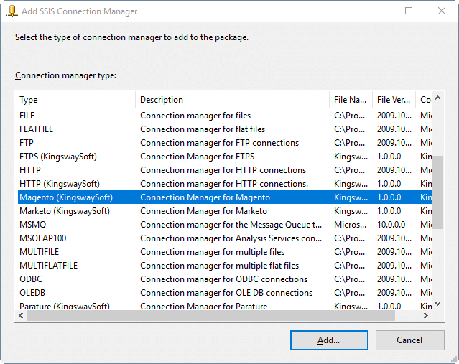Click 'Connection manager for Analysis Services con...' description
The image size is (459, 364).
231,238
